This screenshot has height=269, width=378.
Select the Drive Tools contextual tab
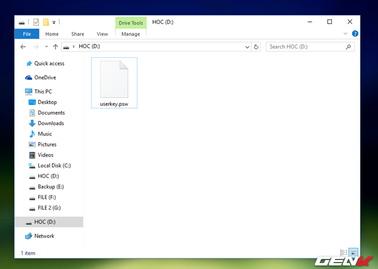pos(131,23)
